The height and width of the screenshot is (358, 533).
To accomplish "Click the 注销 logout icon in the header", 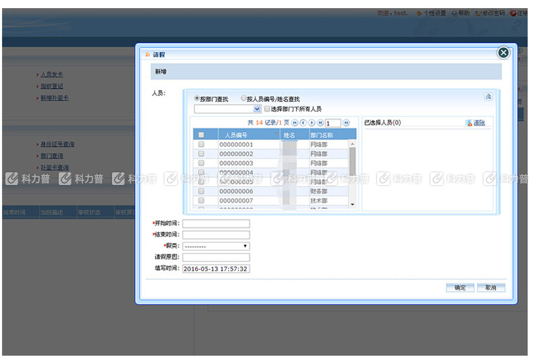I will coord(513,14).
